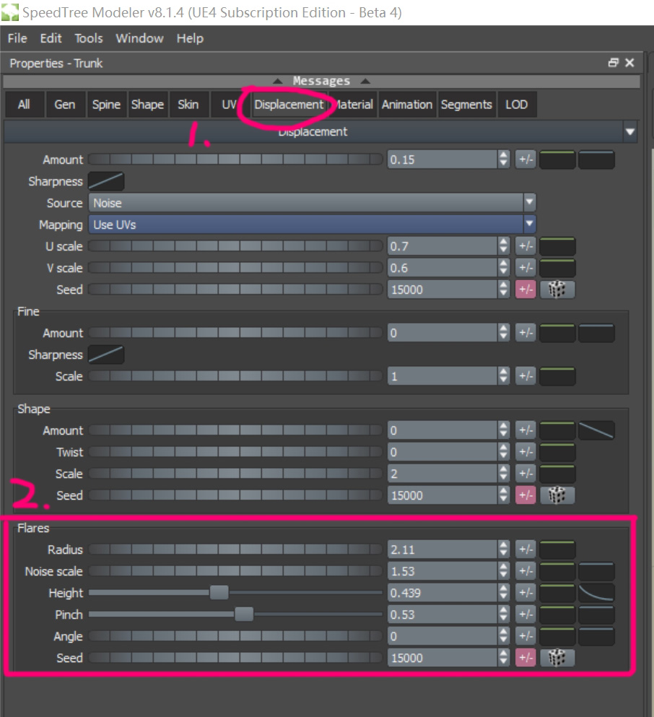Open the Fine Sharpness curve editor
Viewport: 654px width, 717px height.
tap(105, 355)
